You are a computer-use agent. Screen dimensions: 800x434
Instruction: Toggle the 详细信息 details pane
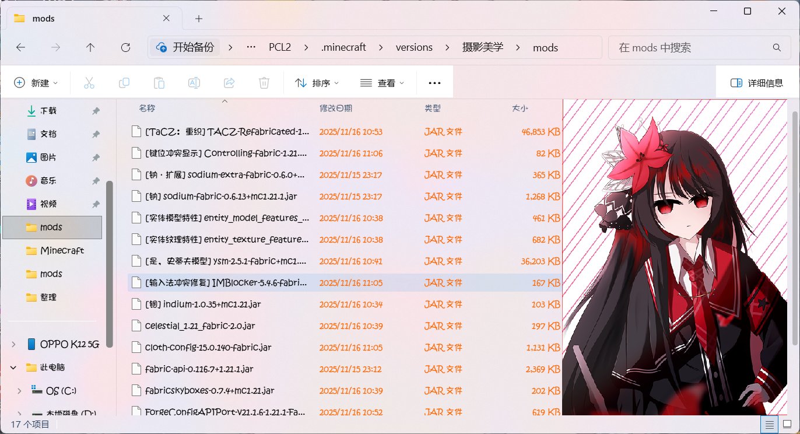tap(757, 83)
